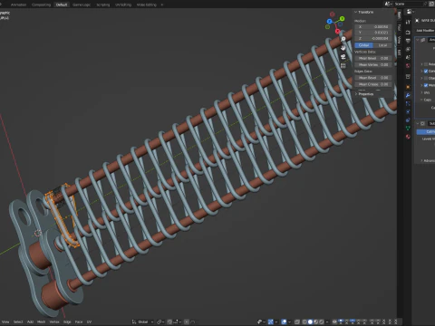
Task: Open the Global transform orientation dropdown
Action: [142, 321]
